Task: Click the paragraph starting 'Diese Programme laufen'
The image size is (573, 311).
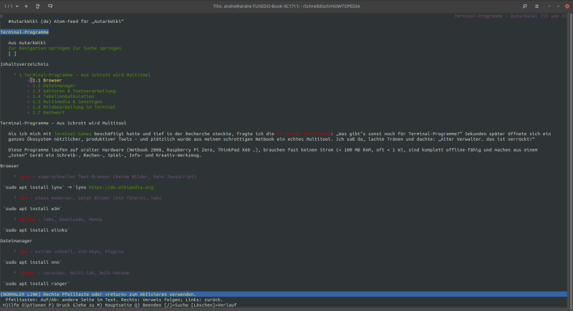Action: pyautogui.click(x=273, y=152)
